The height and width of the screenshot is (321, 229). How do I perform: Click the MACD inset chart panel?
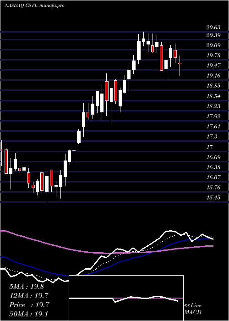pyautogui.click(x=126, y=298)
